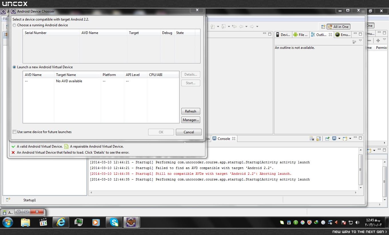Click the CPU/ABI column header
Image resolution: width=389 pixels, height=235 pixels.
pyautogui.click(x=163, y=75)
